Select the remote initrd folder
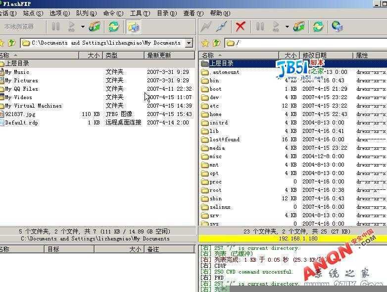The height and width of the screenshot is (292, 387). (218, 122)
